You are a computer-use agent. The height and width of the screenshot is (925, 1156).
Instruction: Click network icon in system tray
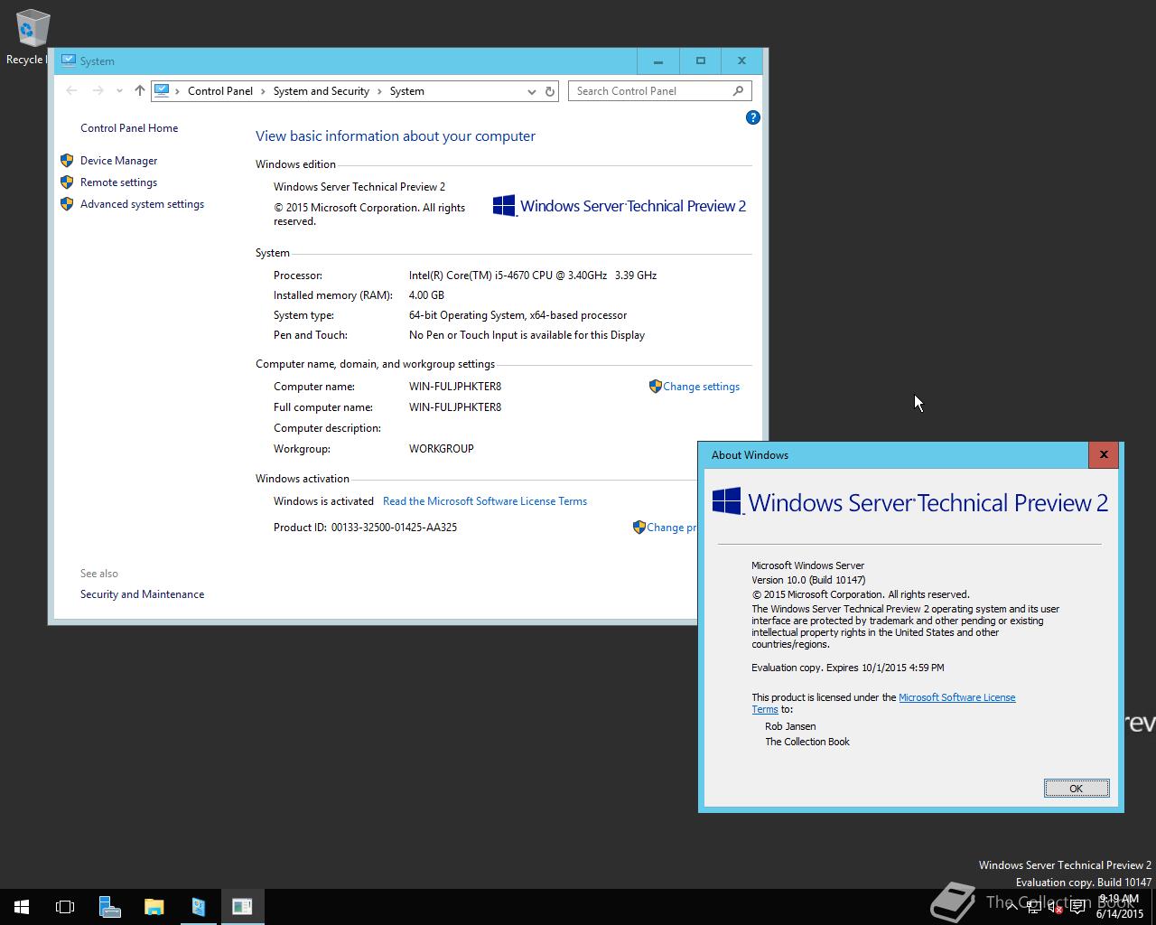pyautogui.click(x=1034, y=907)
